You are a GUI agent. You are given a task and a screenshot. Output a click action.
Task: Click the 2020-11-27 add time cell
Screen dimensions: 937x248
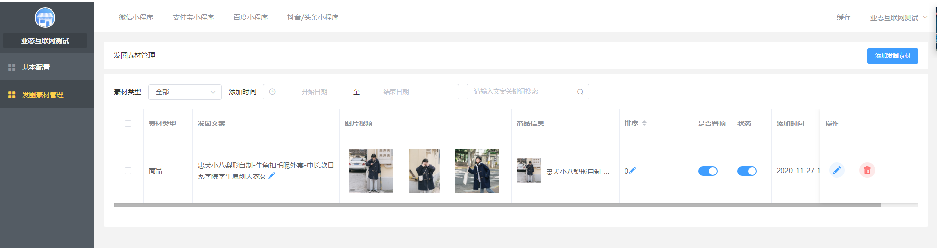[x=798, y=171]
